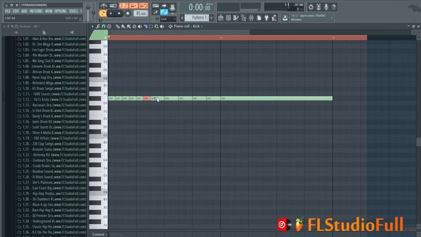Open the FILE menu

8,11
